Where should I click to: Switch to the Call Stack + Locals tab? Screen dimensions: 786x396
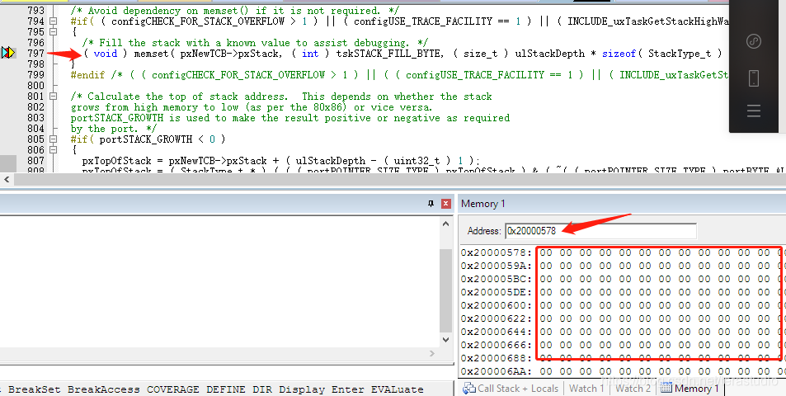coord(511,389)
